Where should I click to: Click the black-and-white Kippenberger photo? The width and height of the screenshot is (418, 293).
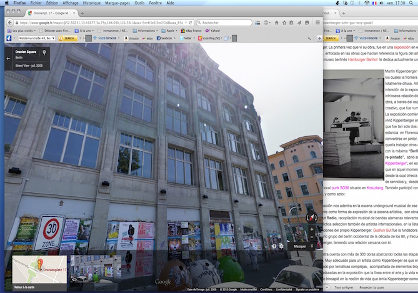click(x=354, y=124)
